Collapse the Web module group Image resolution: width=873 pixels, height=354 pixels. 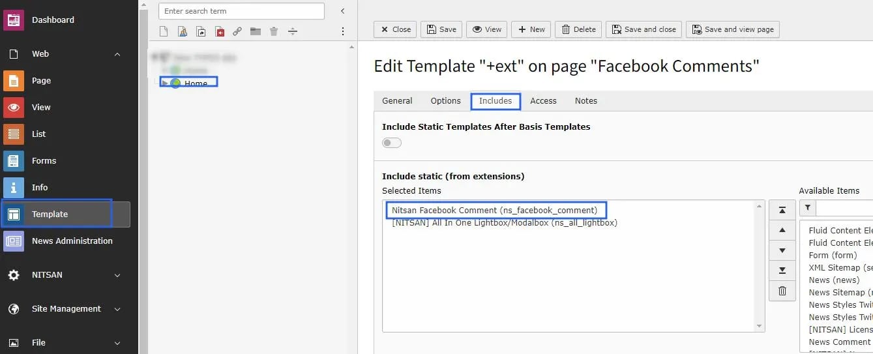tap(117, 54)
